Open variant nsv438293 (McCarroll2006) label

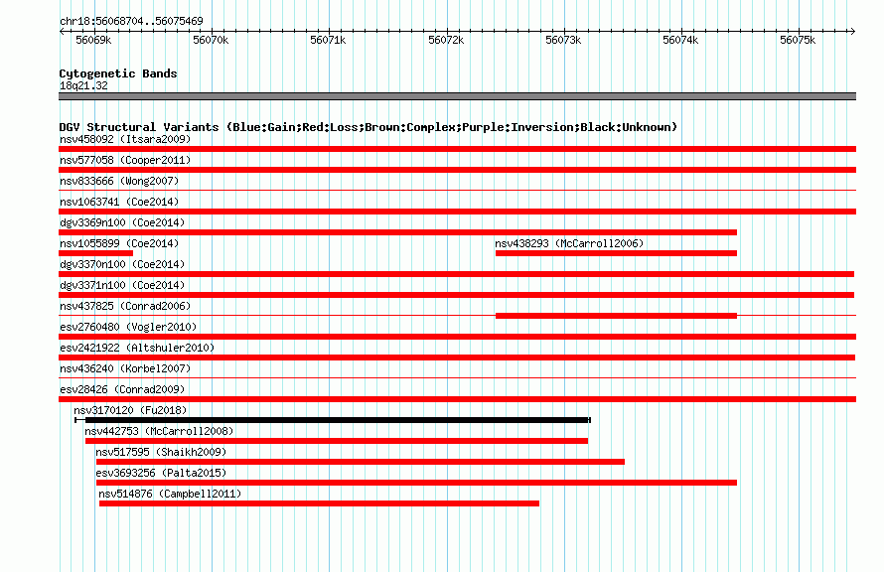[569, 243]
